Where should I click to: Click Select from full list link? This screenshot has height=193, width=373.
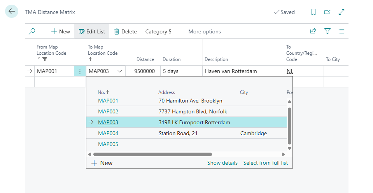[x=266, y=163]
